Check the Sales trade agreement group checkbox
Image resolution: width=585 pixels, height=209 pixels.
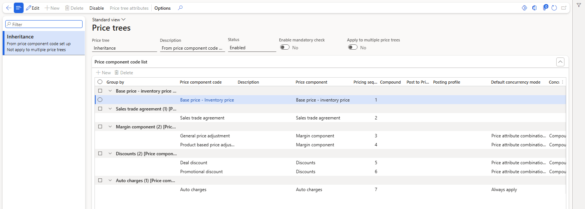(100, 109)
